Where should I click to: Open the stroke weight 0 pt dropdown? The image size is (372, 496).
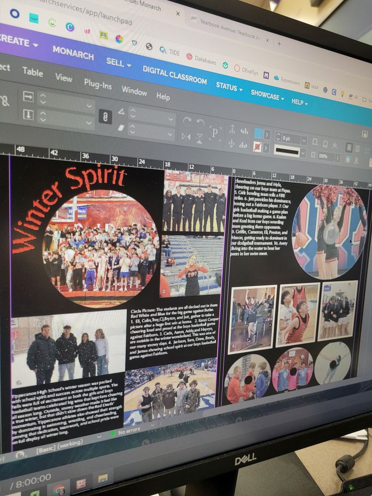(x=303, y=140)
